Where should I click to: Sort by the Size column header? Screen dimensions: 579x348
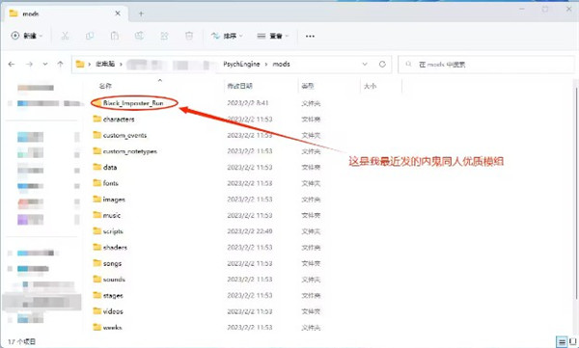pyautogui.click(x=370, y=86)
